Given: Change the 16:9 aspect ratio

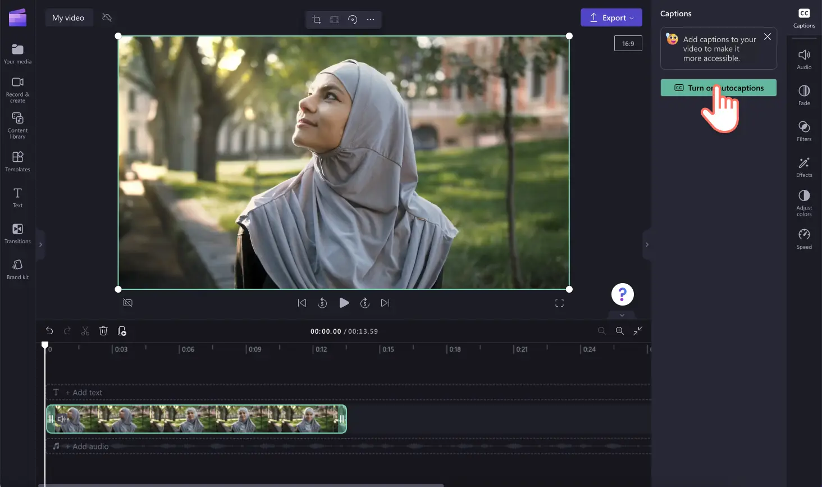Looking at the screenshot, I should (628, 43).
